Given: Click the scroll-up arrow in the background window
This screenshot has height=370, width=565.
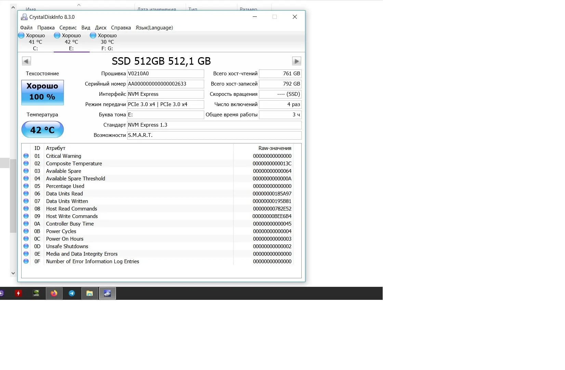Looking at the screenshot, I should coord(13,7).
